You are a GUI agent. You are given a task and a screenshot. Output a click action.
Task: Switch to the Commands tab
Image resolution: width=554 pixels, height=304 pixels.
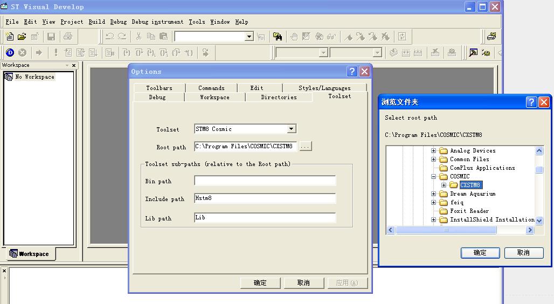click(211, 88)
